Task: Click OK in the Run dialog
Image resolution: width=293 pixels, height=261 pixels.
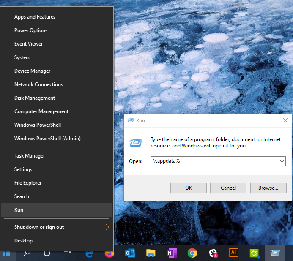Action: click(189, 188)
